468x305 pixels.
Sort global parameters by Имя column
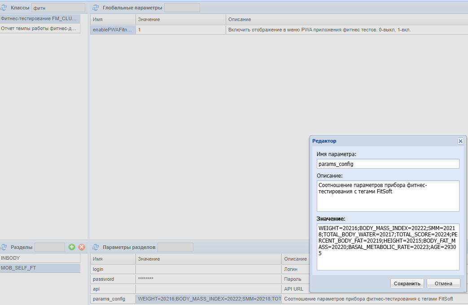tap(113, 19)
